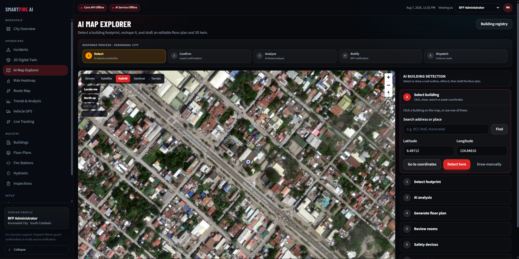Open the Risk Heatmap page
The image size is (519, 259).
point(35,81)
